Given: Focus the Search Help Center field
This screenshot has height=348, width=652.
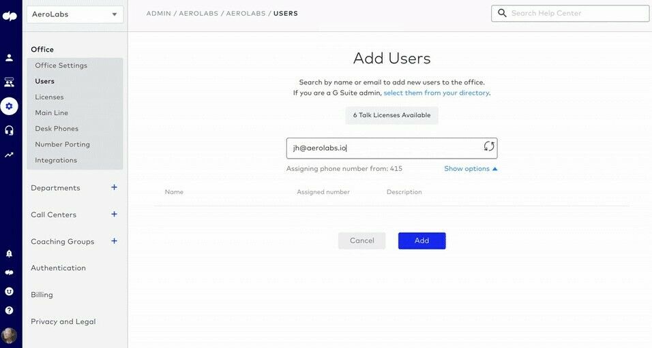Looking at the screenshot, I should click(570, 14).
